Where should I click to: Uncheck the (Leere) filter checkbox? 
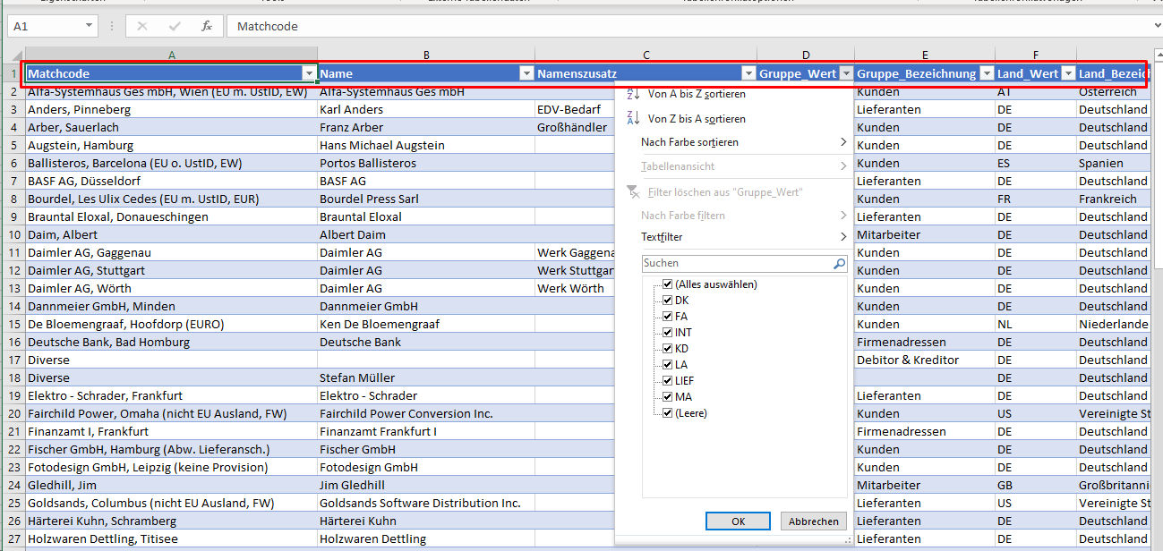click(x=667, y=413)
